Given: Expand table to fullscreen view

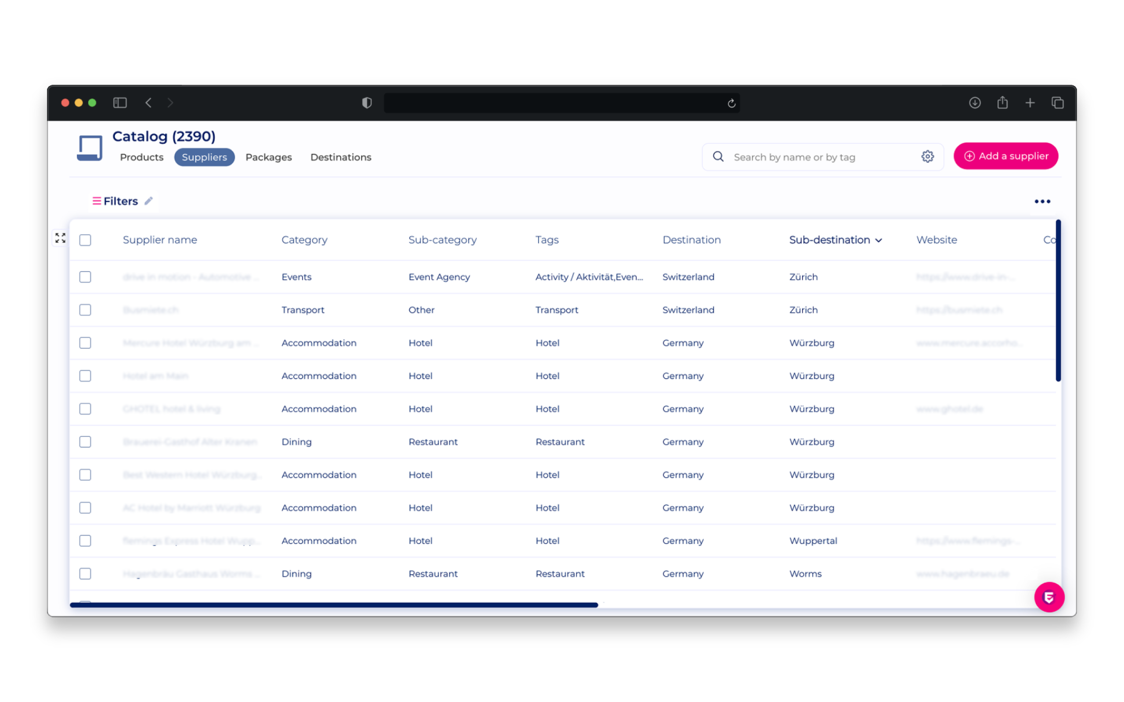Looking at the screenshot, I should 60,238.
